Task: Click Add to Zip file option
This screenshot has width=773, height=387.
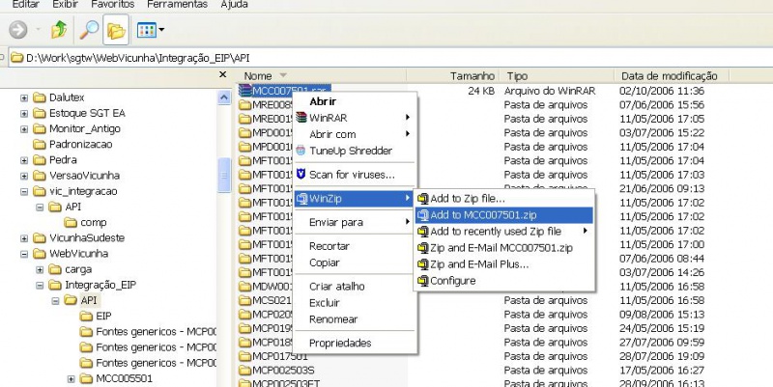Action: tap(467, 199)
